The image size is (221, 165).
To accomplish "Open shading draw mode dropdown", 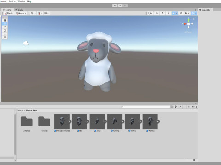I will [x=150, y=13].
